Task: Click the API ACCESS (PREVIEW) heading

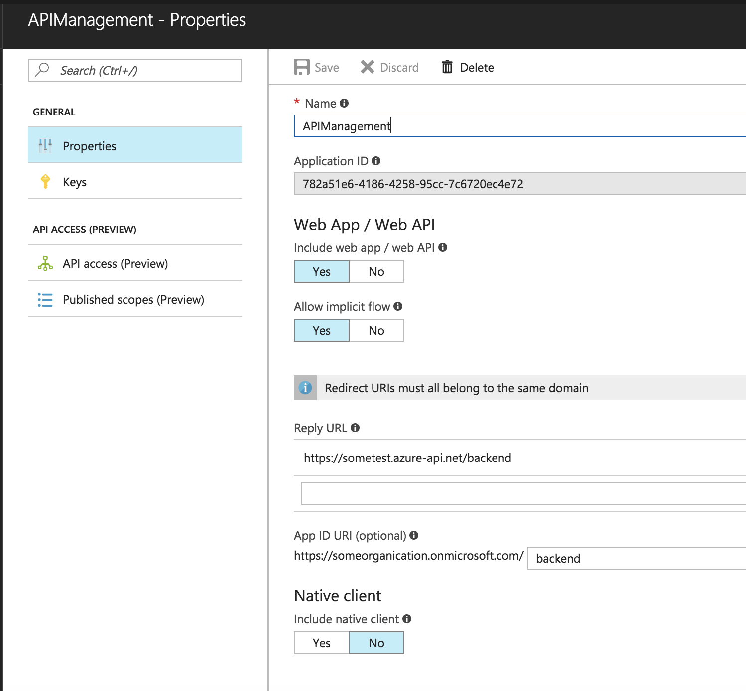Action: tap(85, 230)
